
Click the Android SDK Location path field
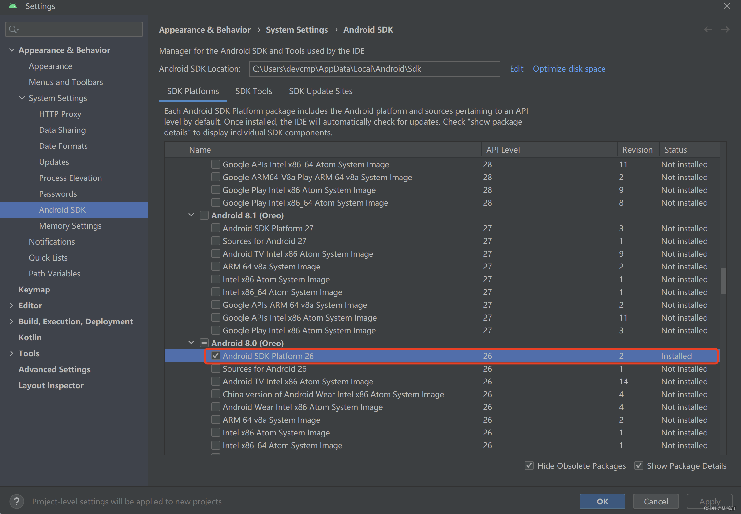coord(374,69)
